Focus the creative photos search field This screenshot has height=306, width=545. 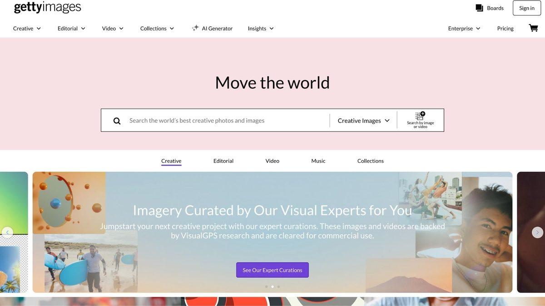tap(227, 121)
